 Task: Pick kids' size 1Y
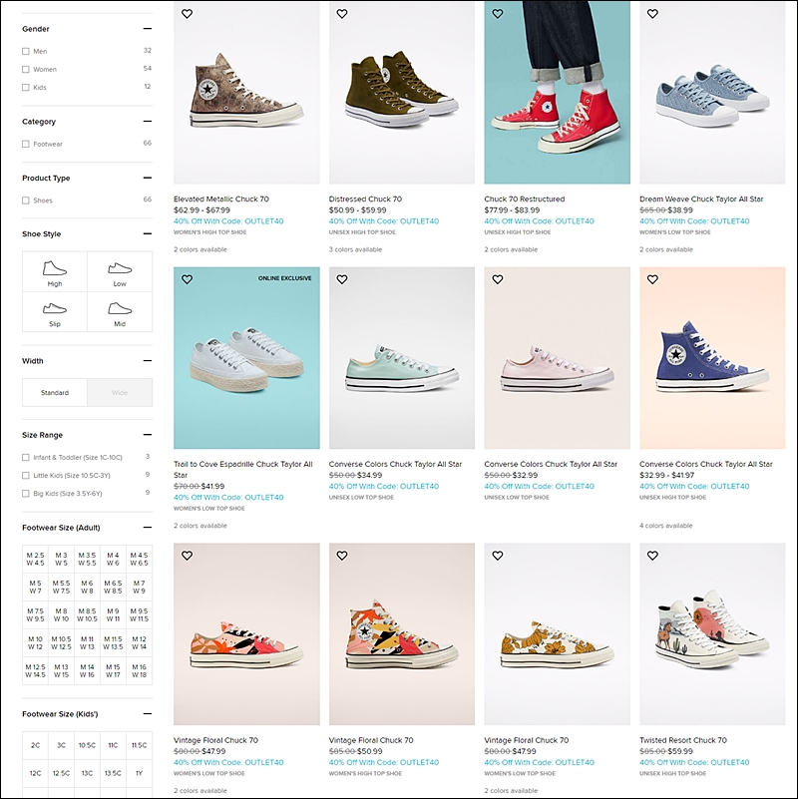coord(139,773)
